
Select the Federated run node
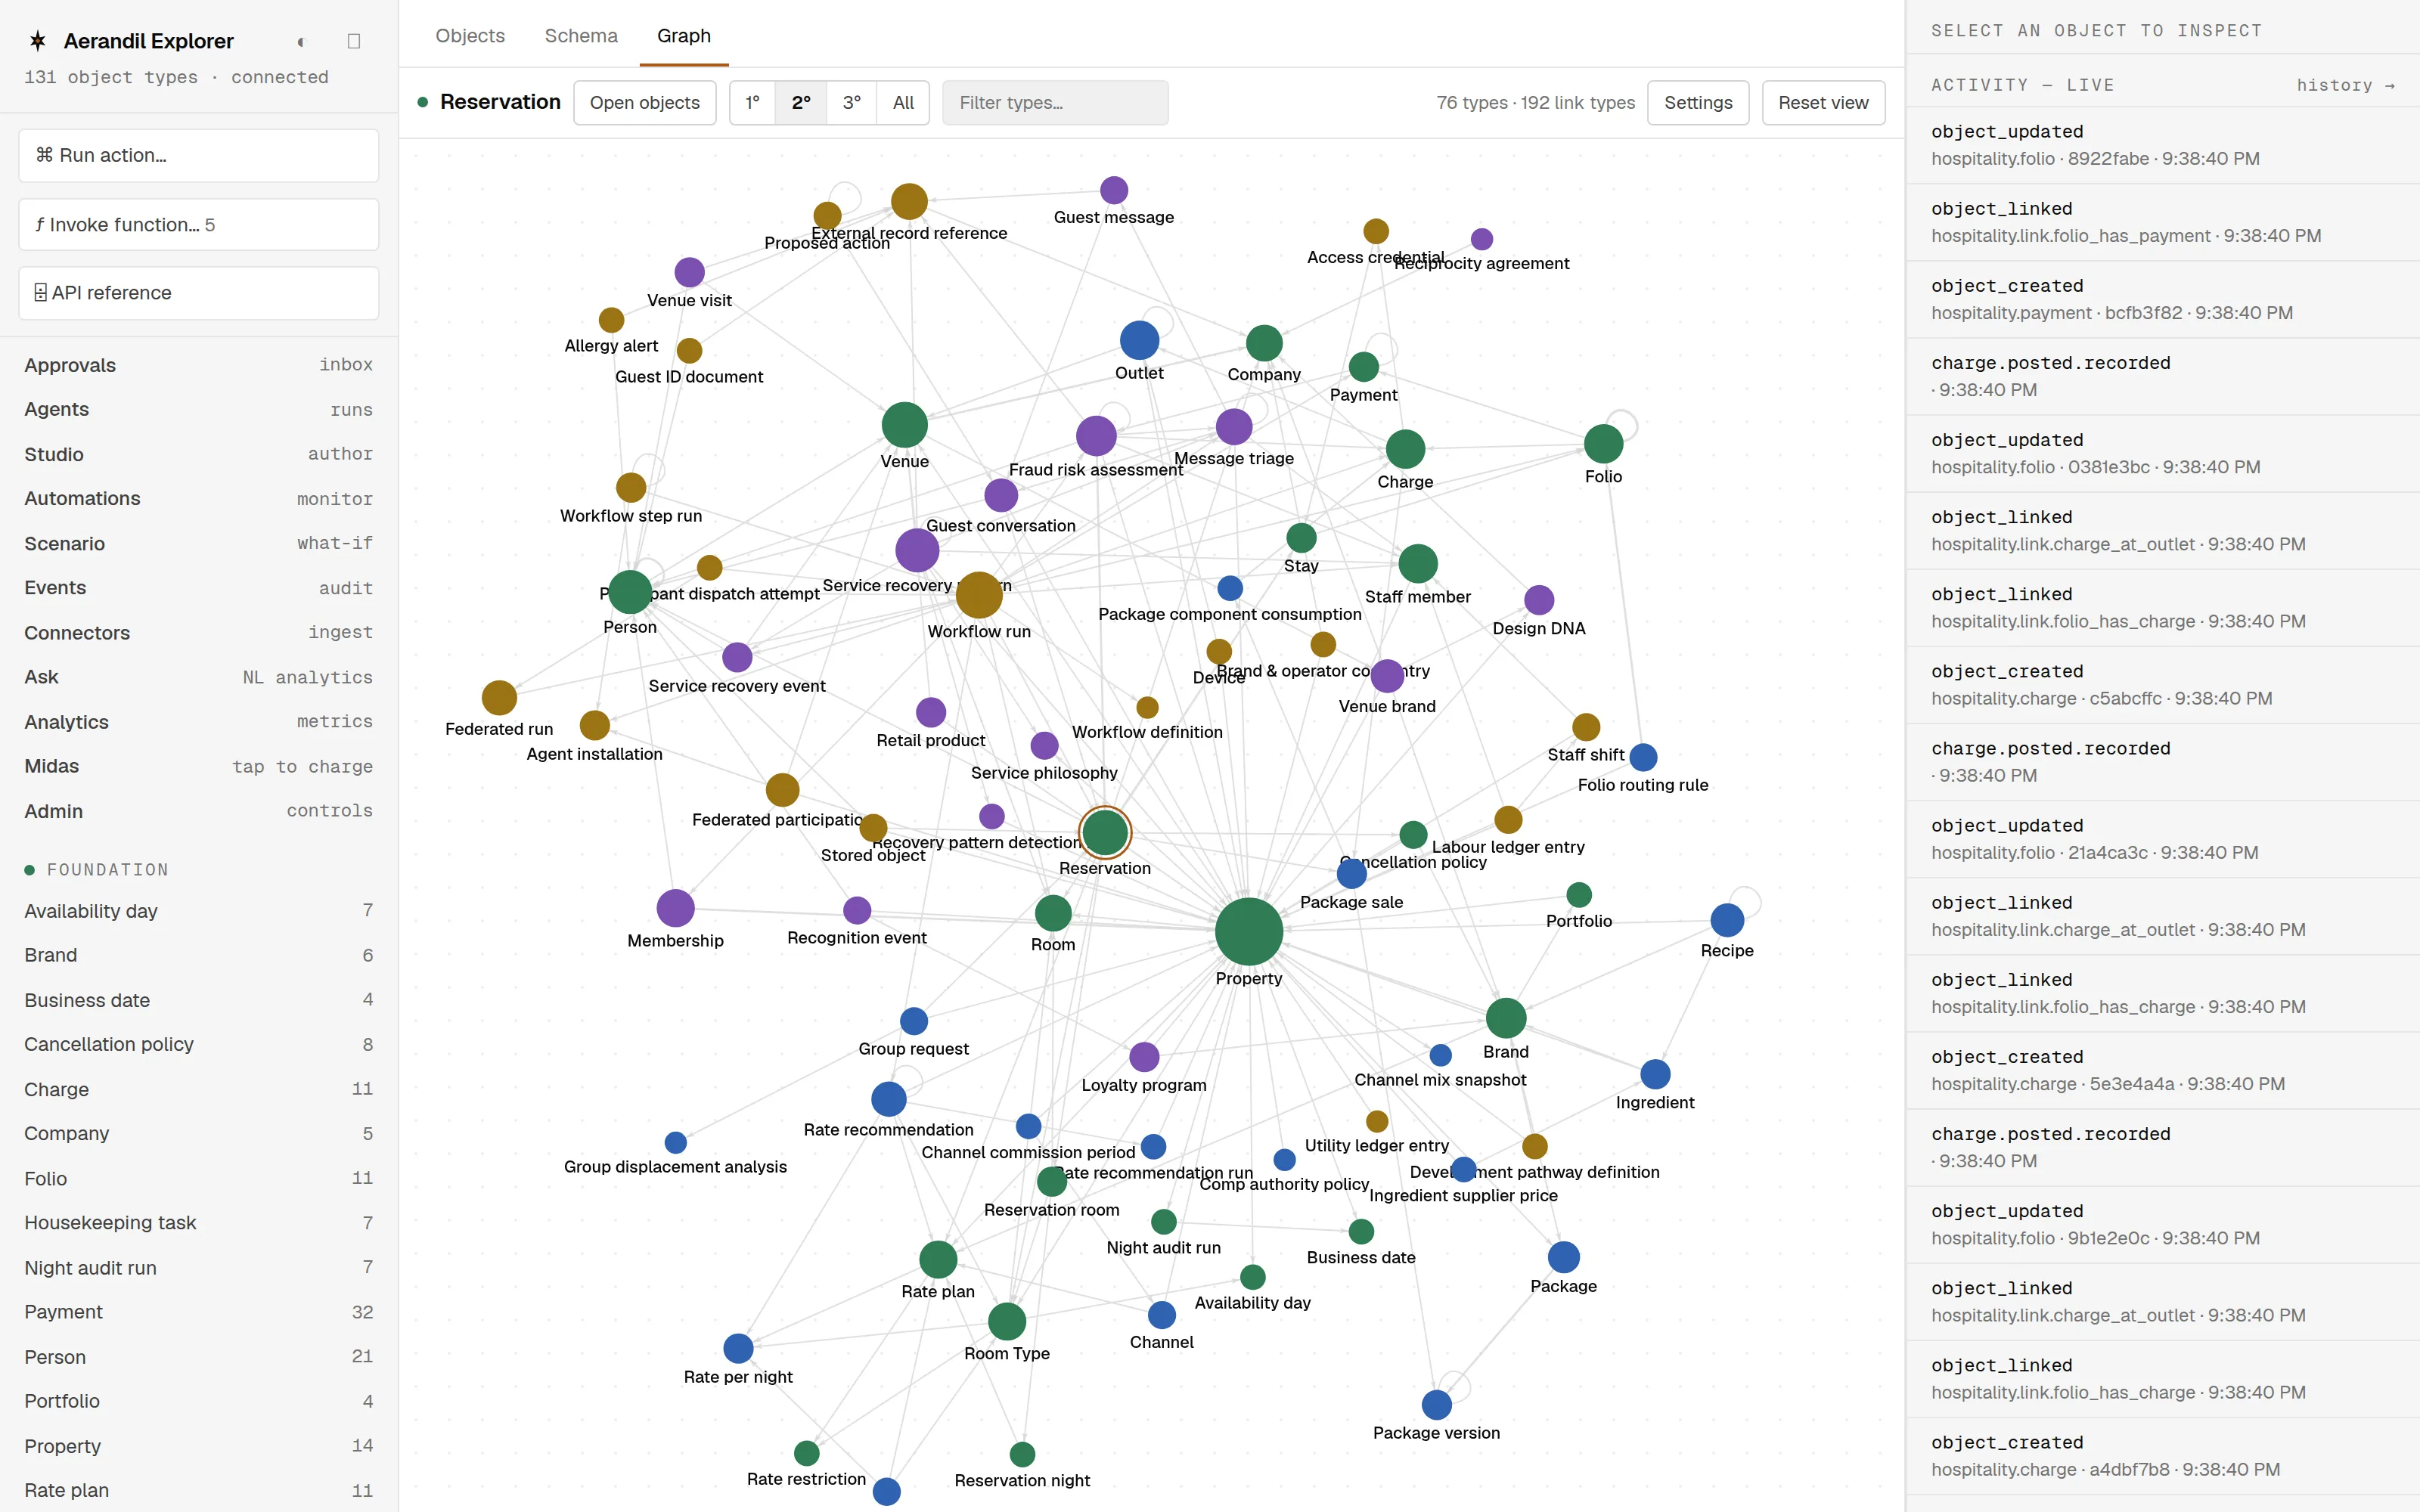click(499, 697)
